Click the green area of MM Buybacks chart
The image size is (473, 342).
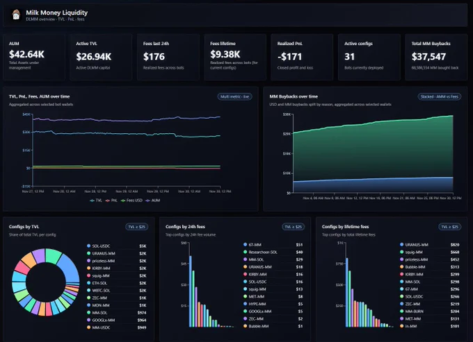pyautogui.click(x=373, y=151)
